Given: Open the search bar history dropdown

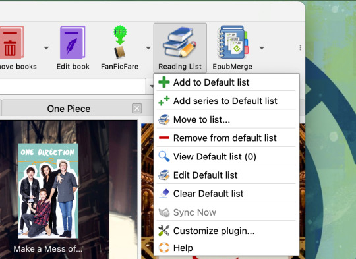Looking at the screenshot, I should (x=151, y=86).
